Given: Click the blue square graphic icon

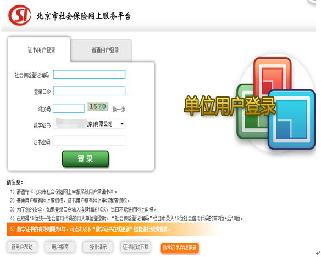Looking at the screenshot, I should pos(292,119).
